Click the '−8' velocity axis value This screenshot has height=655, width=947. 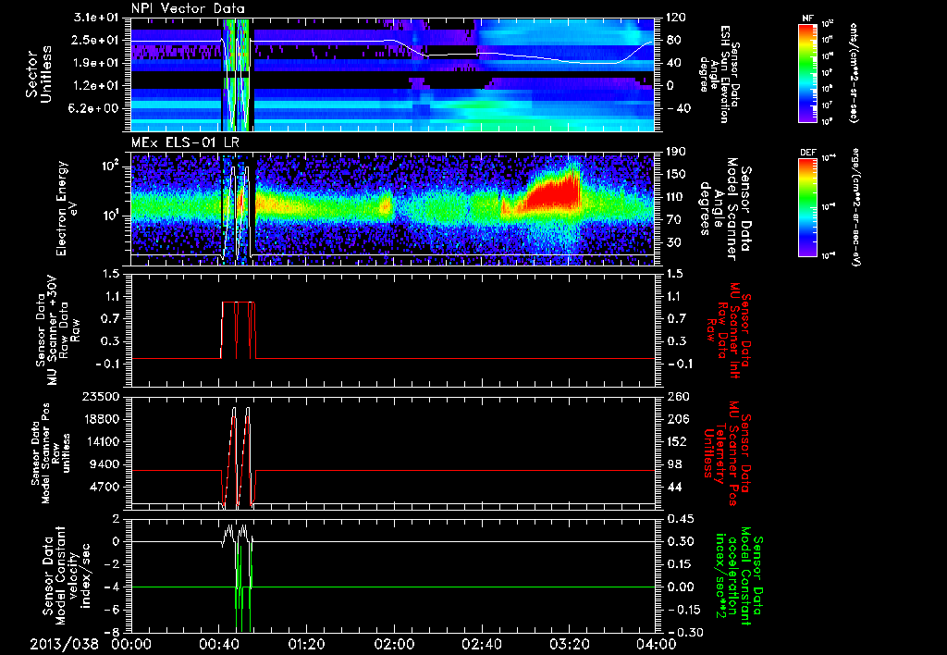[x=112, y=632]
